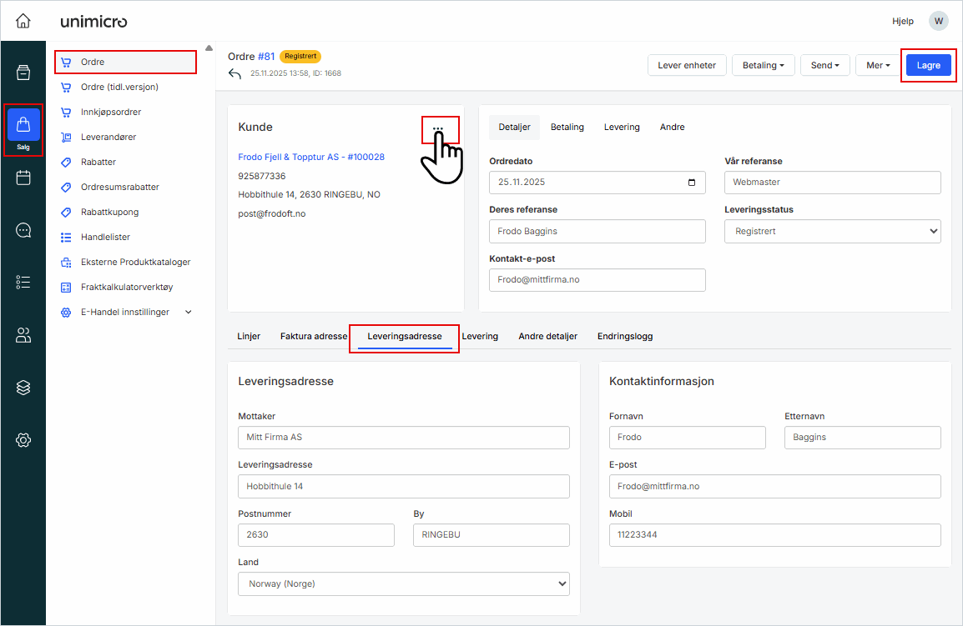This screenshot has height=626, width=963.
Task: Open customer link Frodo Fjell & Topptur AS
Action: (x=310, y=157)
